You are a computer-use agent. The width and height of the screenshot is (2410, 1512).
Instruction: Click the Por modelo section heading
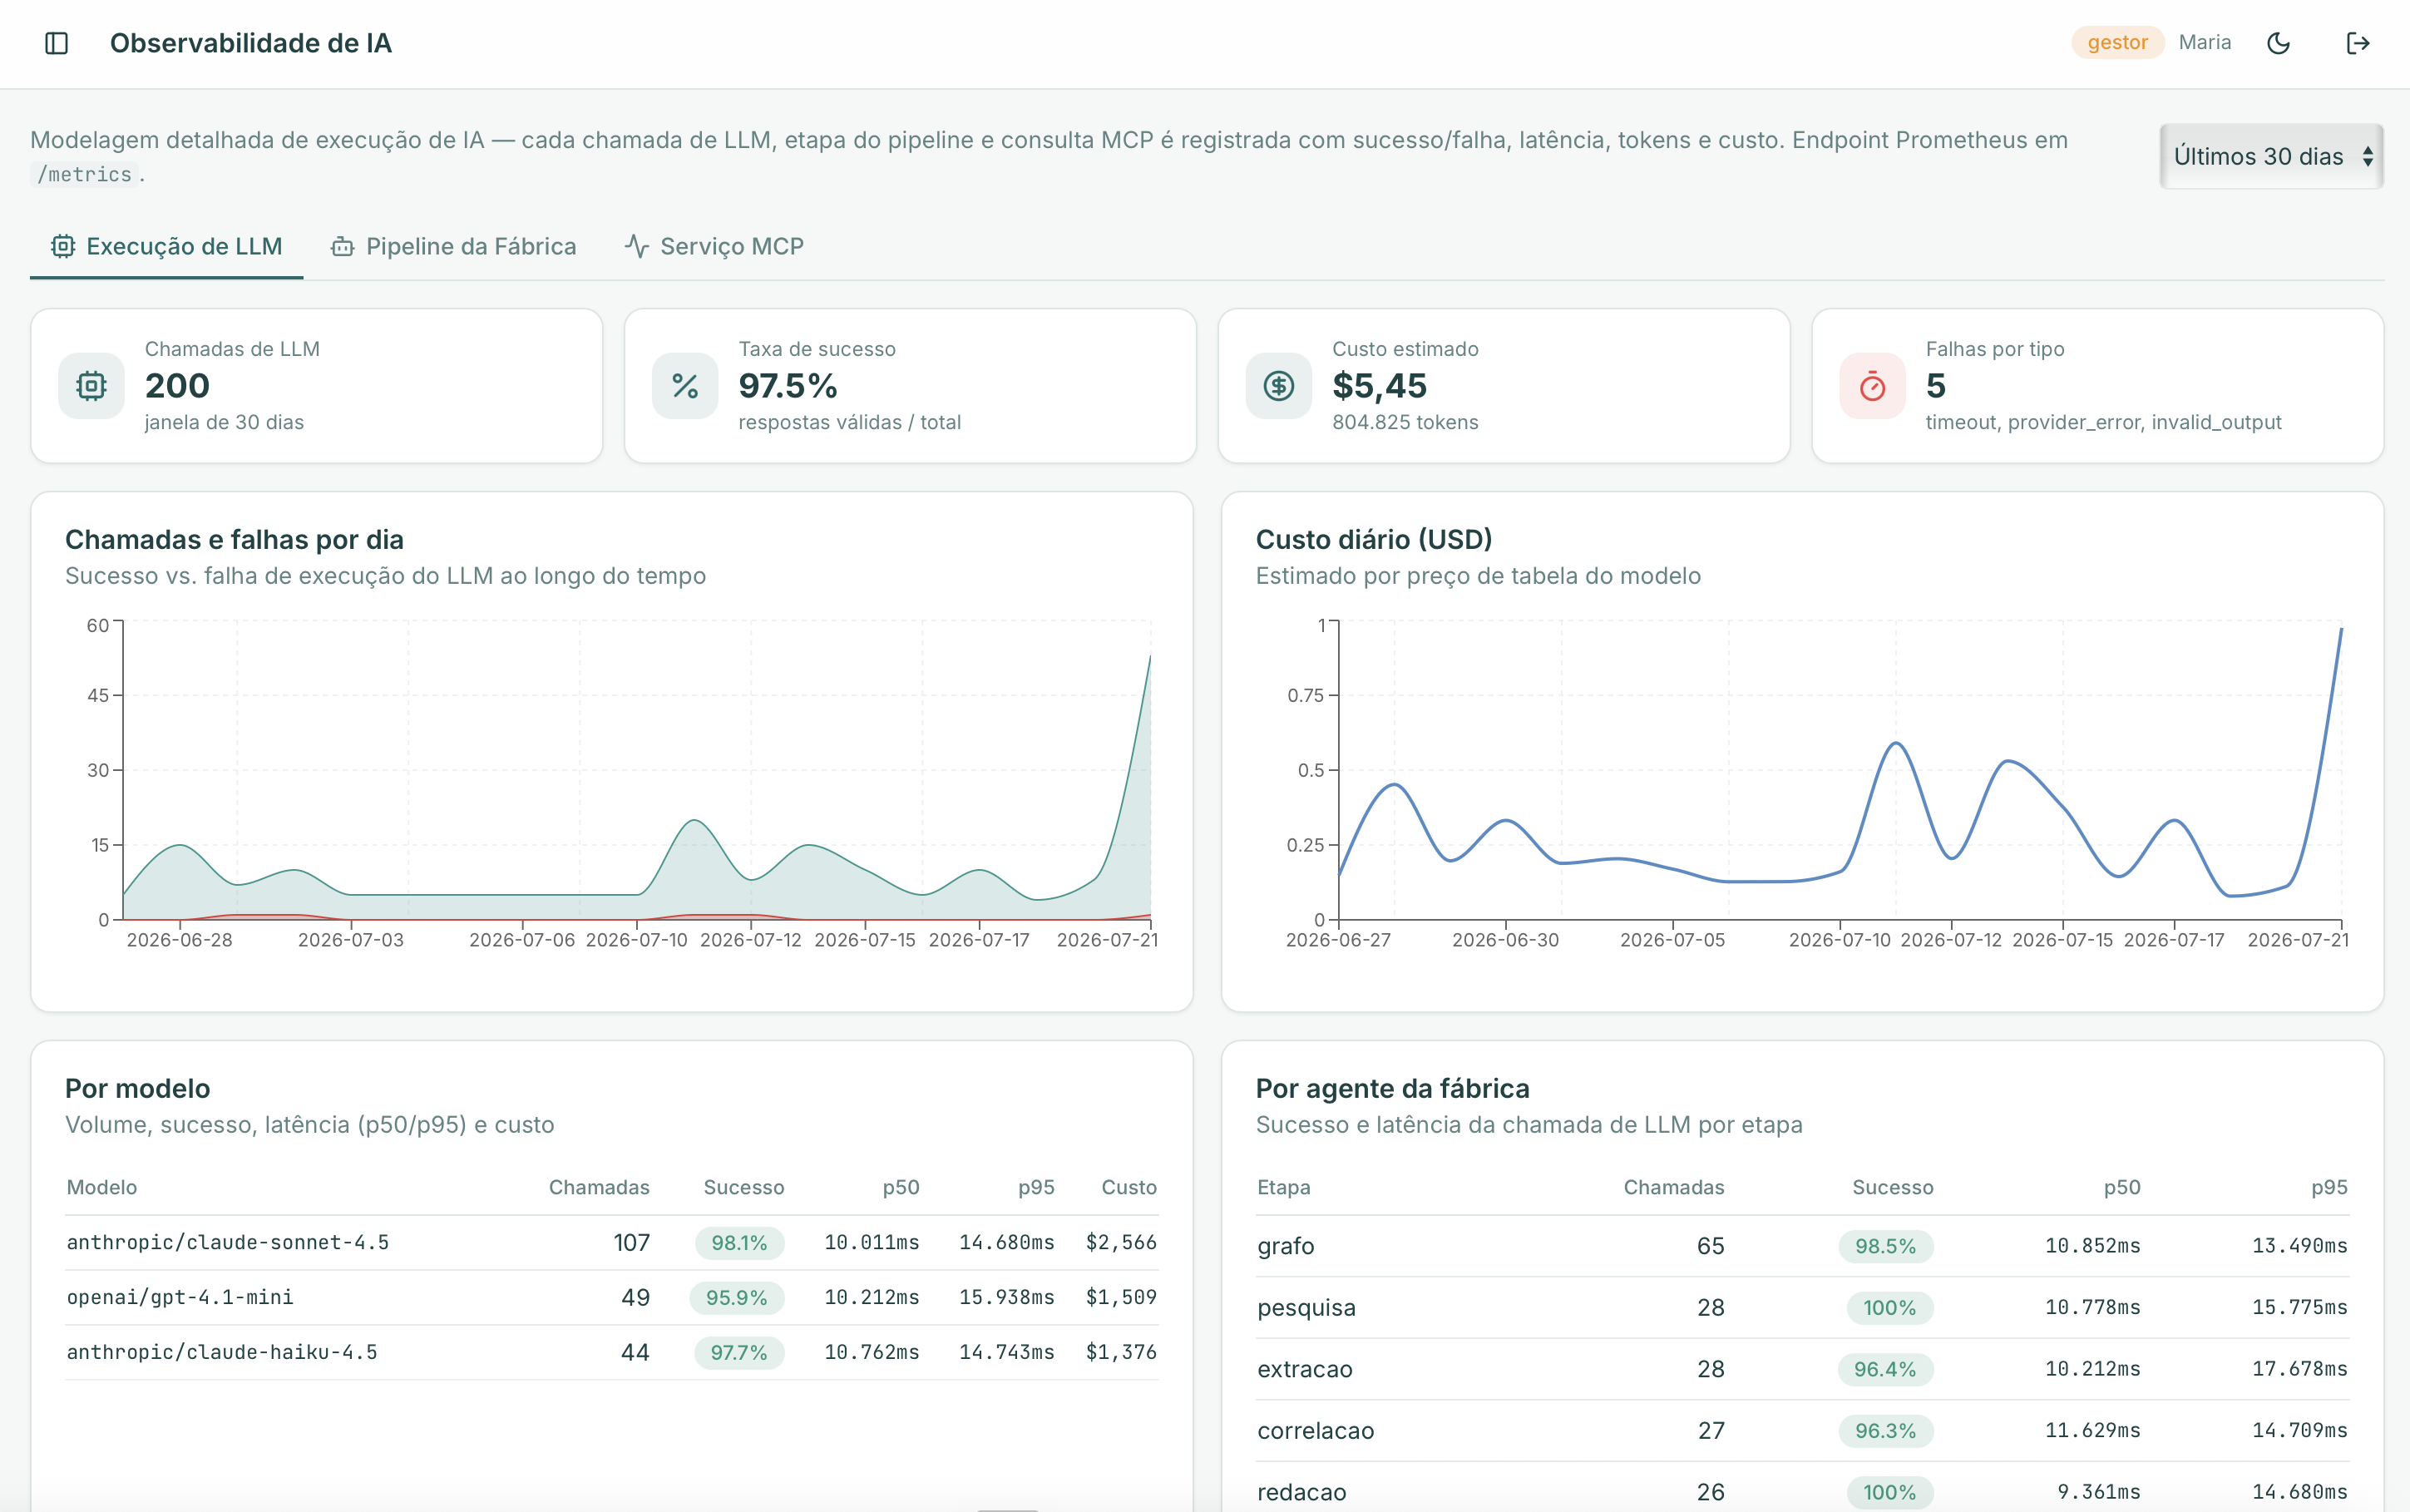coord(138,1089)
